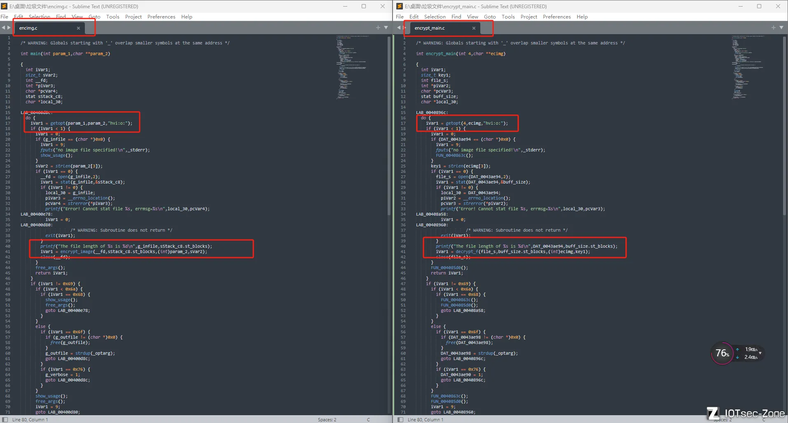
Task: Open Goto menu in encimg.c window
Action: [94, 17]
